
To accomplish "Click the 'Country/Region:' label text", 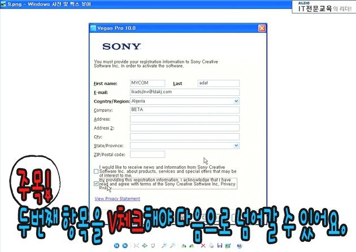I will (x=112, y=101).
